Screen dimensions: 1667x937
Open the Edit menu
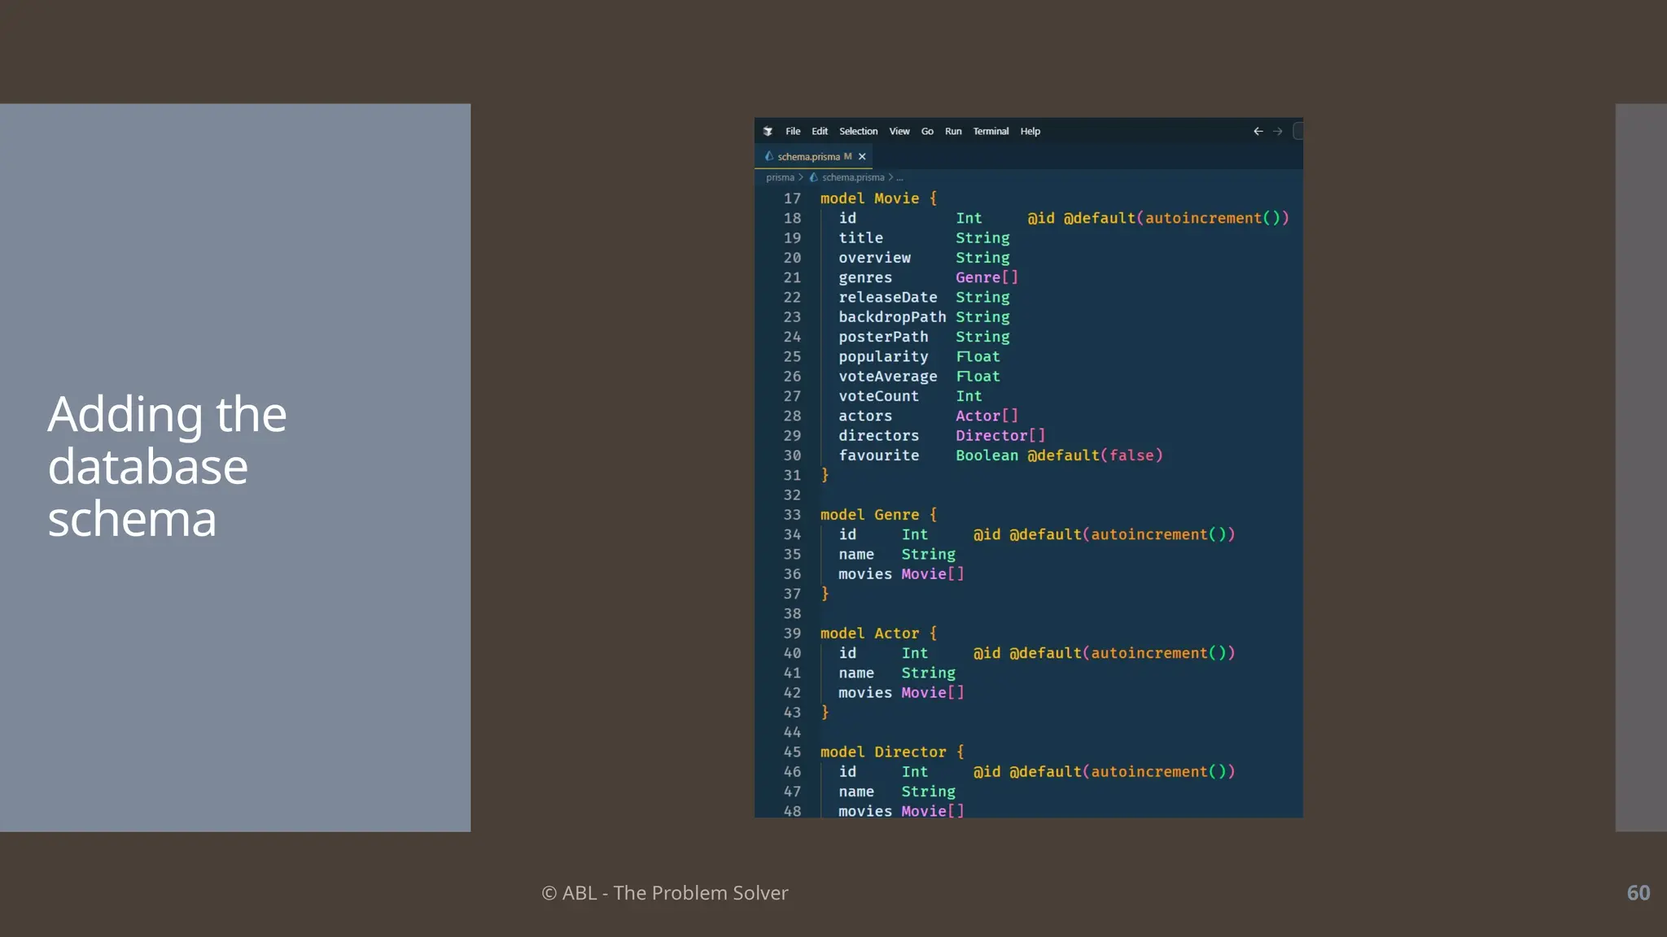(820, 131)
